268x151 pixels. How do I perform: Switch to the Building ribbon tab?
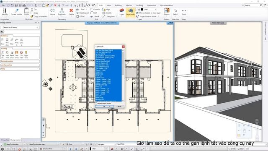point(118,5)
